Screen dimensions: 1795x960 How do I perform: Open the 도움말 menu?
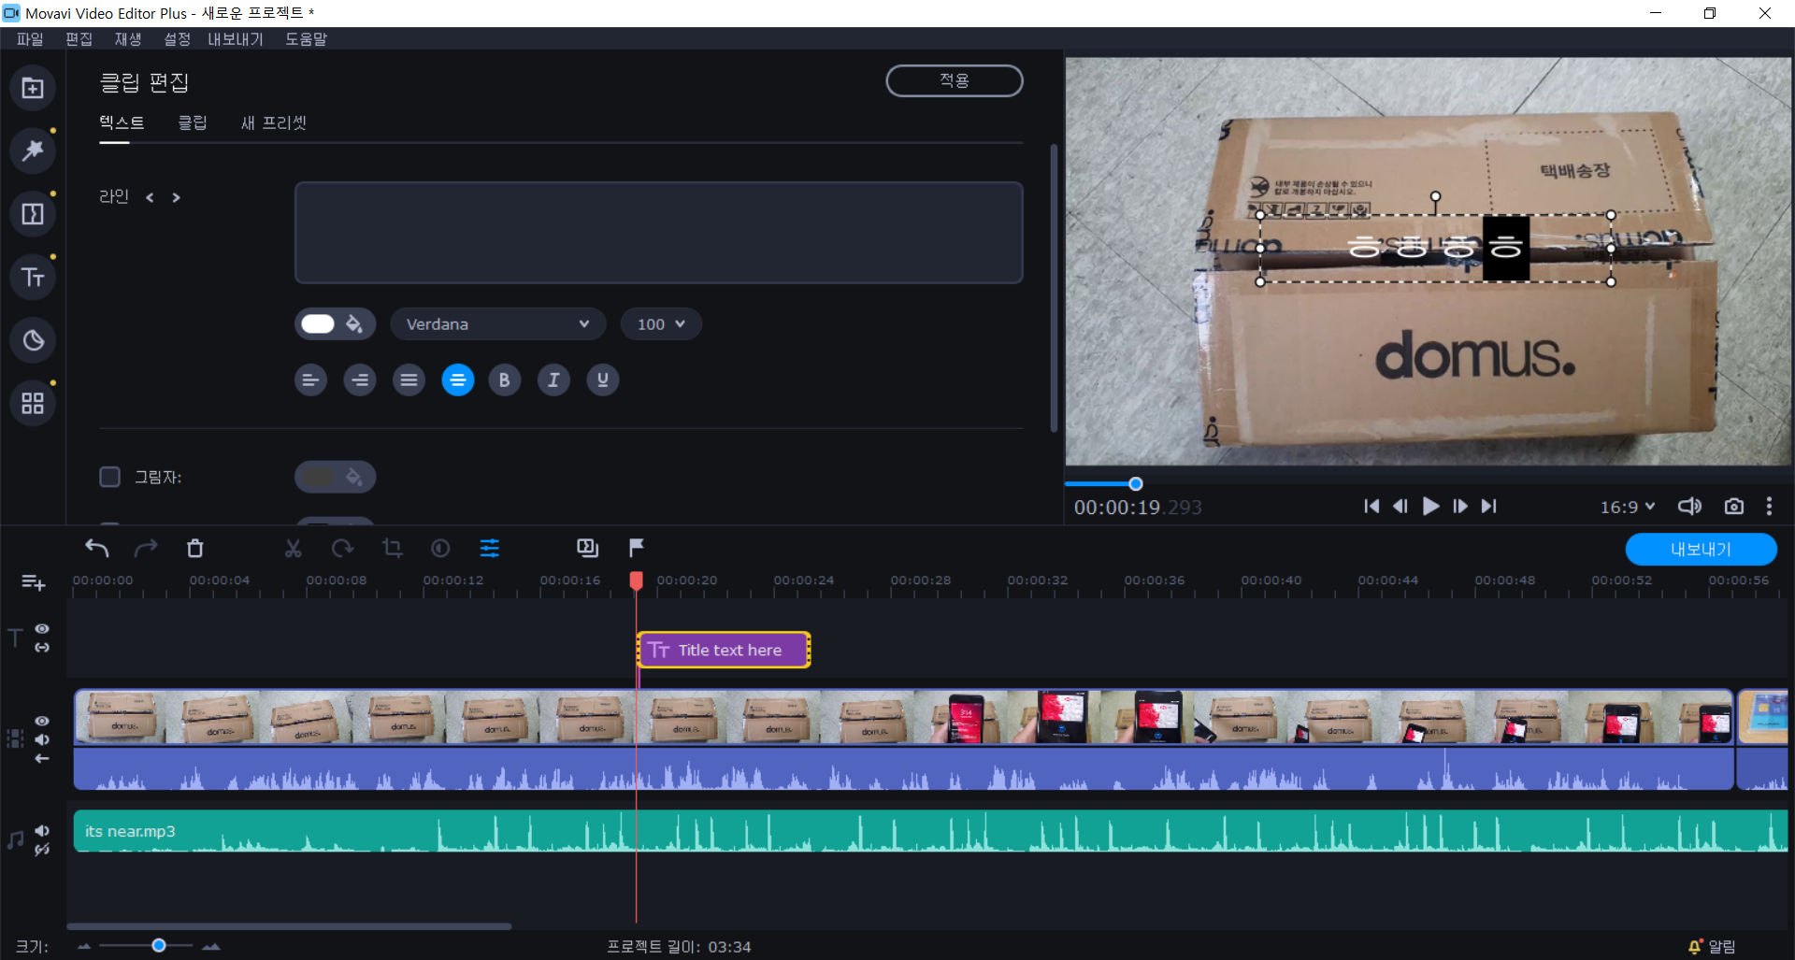pos(306,39)
